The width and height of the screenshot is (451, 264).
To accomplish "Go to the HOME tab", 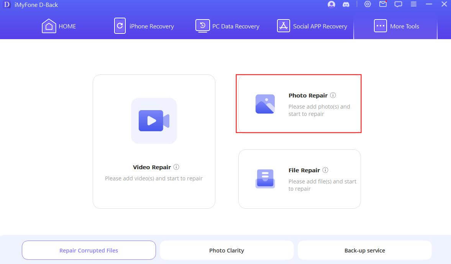I will click(59, 26).
